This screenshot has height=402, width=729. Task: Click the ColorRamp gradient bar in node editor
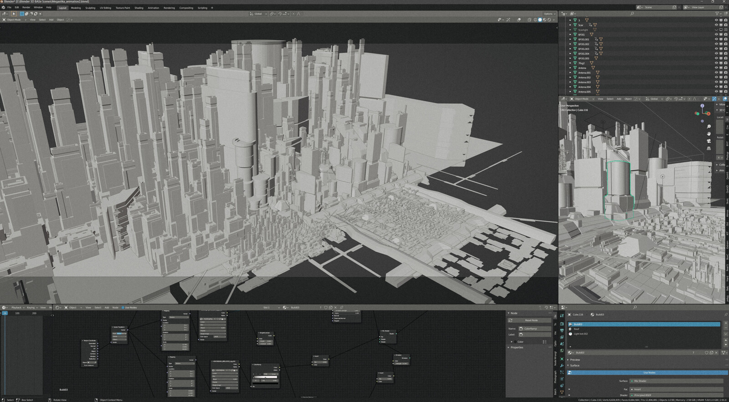point(266,377)
